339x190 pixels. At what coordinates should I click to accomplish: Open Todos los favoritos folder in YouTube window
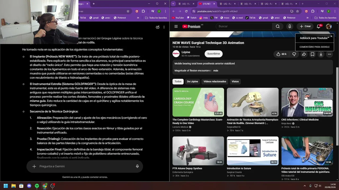[x=325, y=18]
